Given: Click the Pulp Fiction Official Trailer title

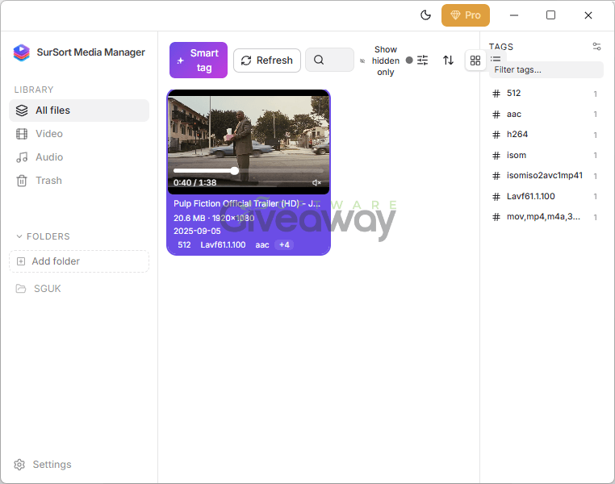Looking at the screenshot, I should 247,204.
